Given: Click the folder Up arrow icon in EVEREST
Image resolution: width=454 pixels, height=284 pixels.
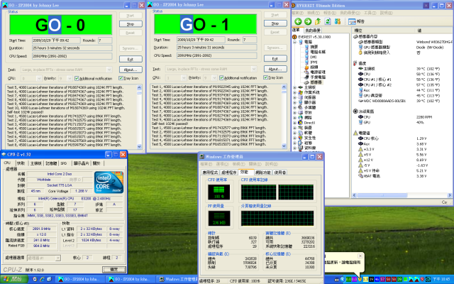Looking at the screenshot, I should pos(318,21).
